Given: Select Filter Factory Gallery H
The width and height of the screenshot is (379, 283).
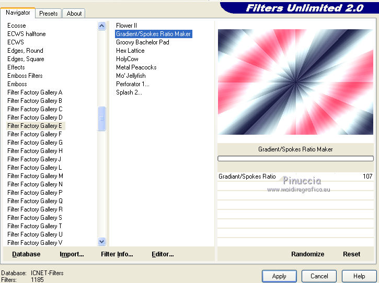Looking at the screenshot, I should click(x=35, y=151).
